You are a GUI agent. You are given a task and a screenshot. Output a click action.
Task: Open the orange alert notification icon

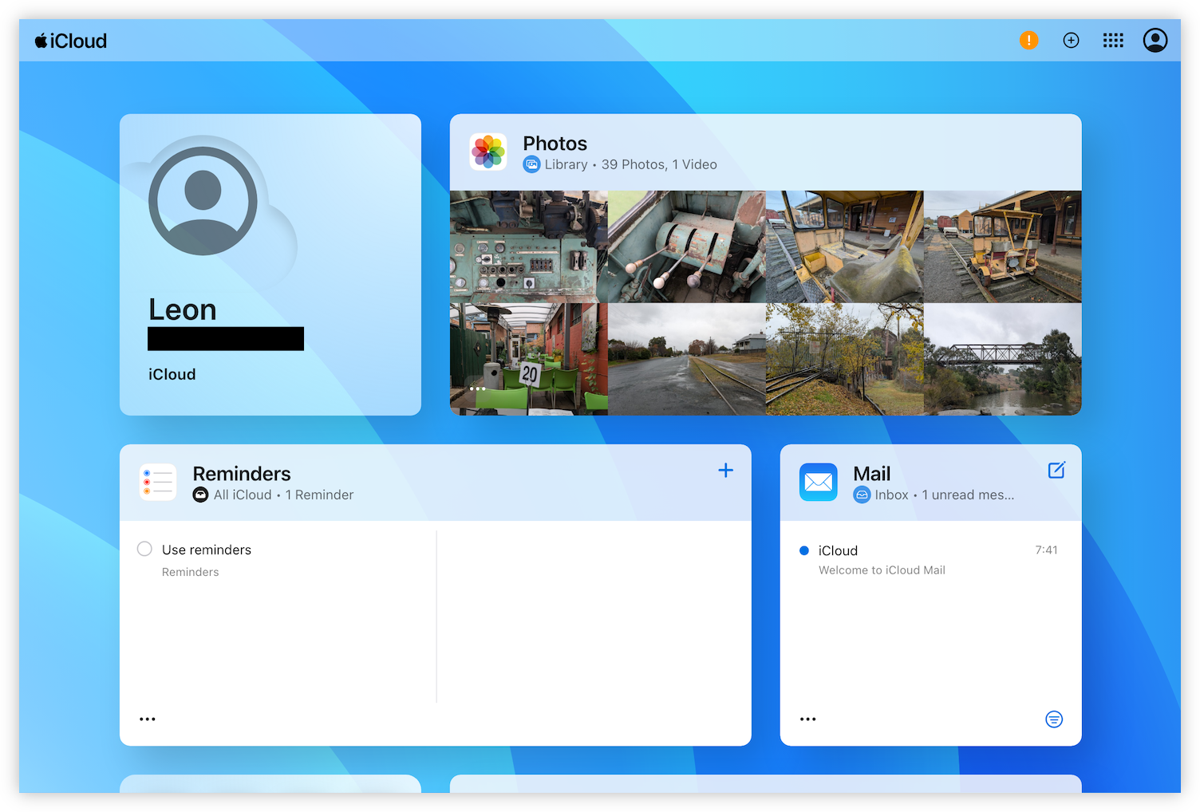[x=1029, y=40]
